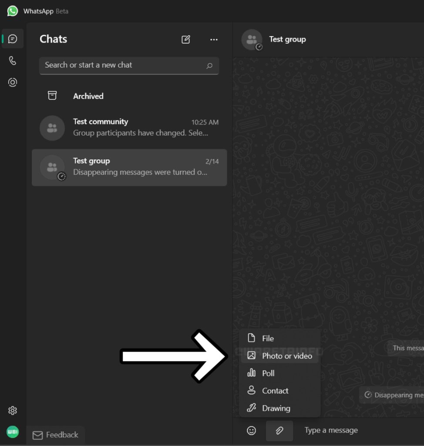Open the Archived chats row
This screenshot has height=446, width=424.
coord(129,96)
